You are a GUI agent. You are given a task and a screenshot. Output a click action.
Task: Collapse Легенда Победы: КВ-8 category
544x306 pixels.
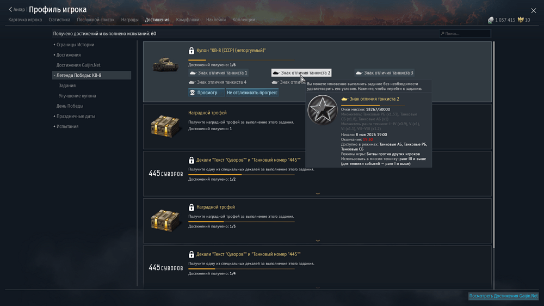[x=91, y=75]
